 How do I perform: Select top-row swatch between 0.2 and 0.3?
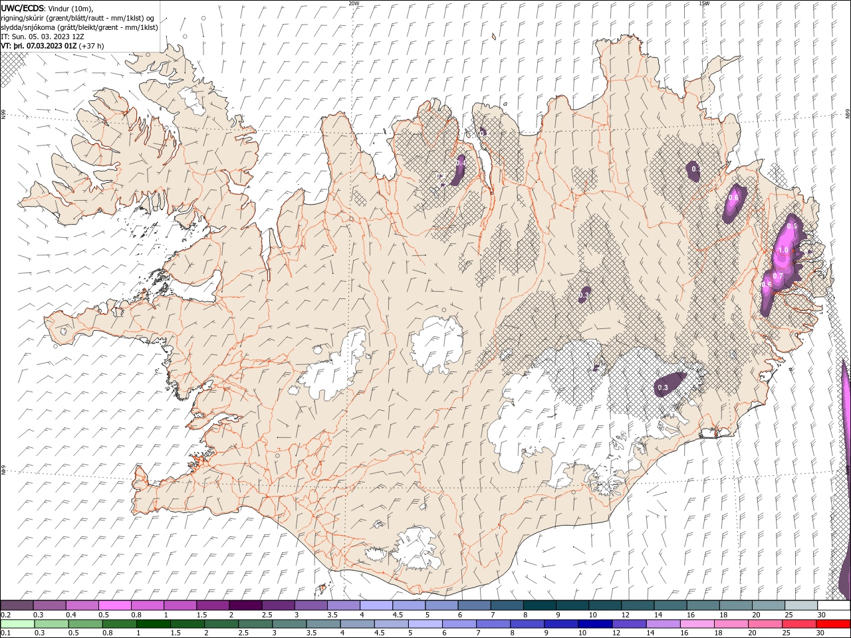(x=17, y=605)
